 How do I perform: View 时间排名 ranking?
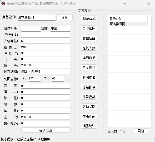click(x=89, y=77)
